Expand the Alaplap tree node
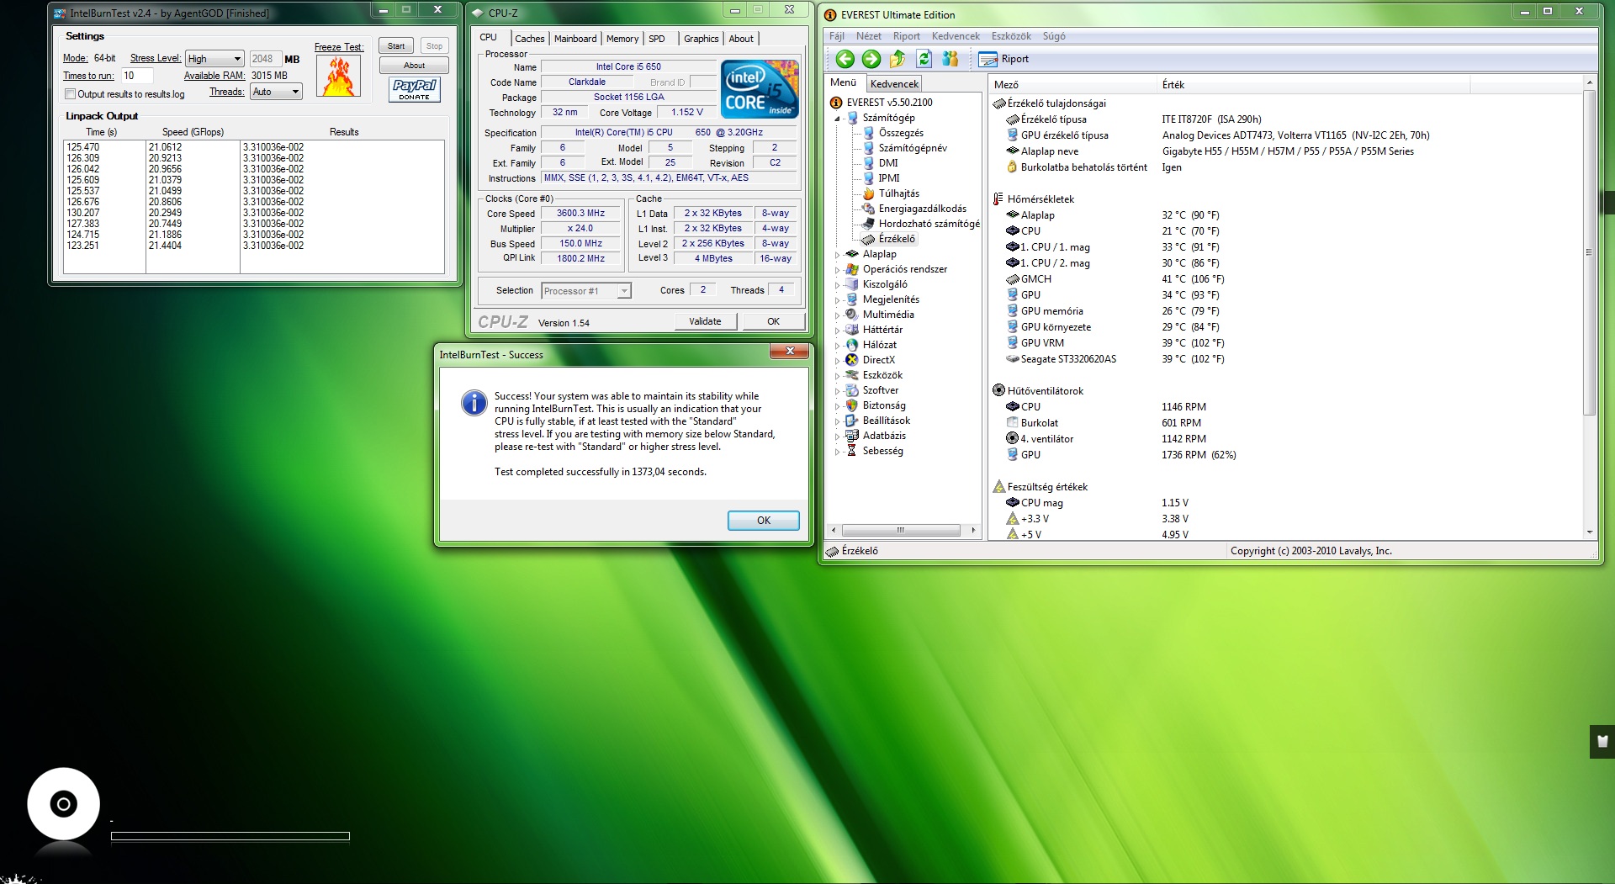This screenshot has width=1615, height=884. (837, 255)
